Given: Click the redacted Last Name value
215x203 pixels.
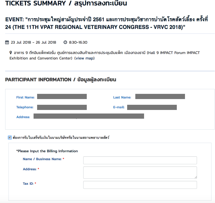Looking at the screenshot, I should click(160, 96).
